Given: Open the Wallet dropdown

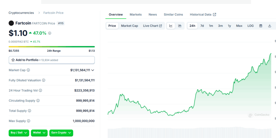Looking at the screenshot, I should click(x=39, y=133).
